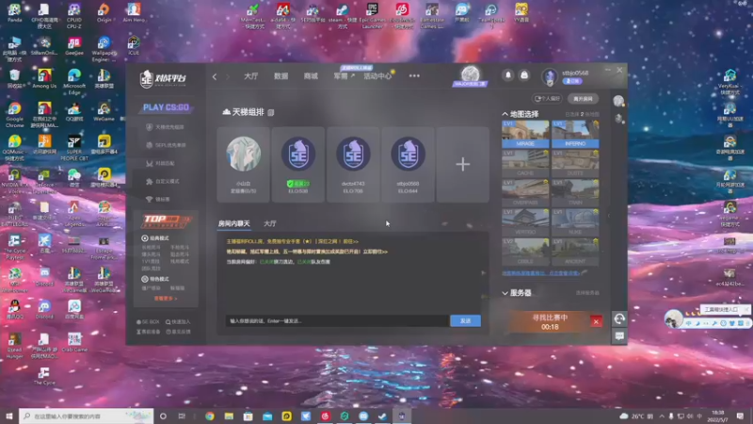
Task: Click the plus tile to add a teammate
Action: [463, 164]
